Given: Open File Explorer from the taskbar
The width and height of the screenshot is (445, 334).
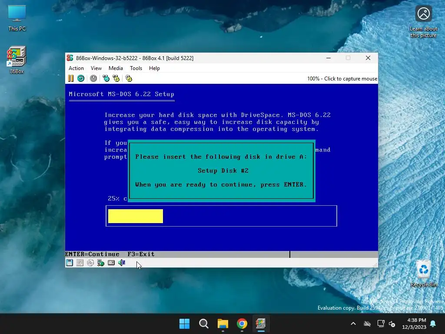Looking at the screenshot, I should pos(223,324).
